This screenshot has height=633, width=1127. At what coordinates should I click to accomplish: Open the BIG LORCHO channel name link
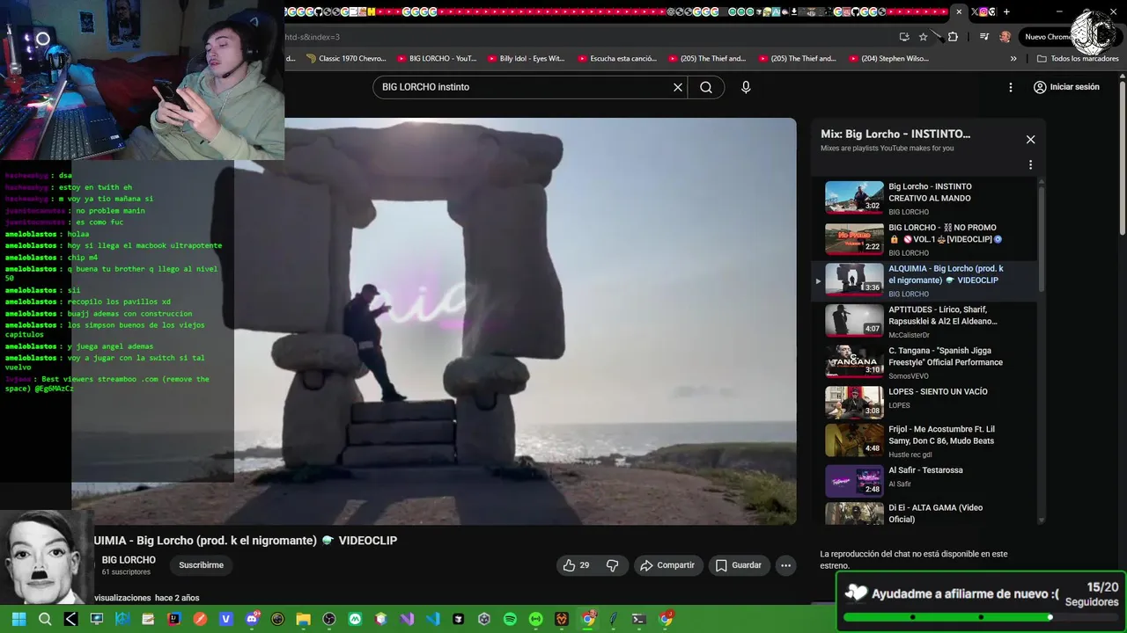[129, 560]
